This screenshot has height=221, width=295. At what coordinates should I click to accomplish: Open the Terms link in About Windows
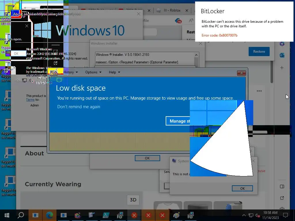(x=30, y=100)
